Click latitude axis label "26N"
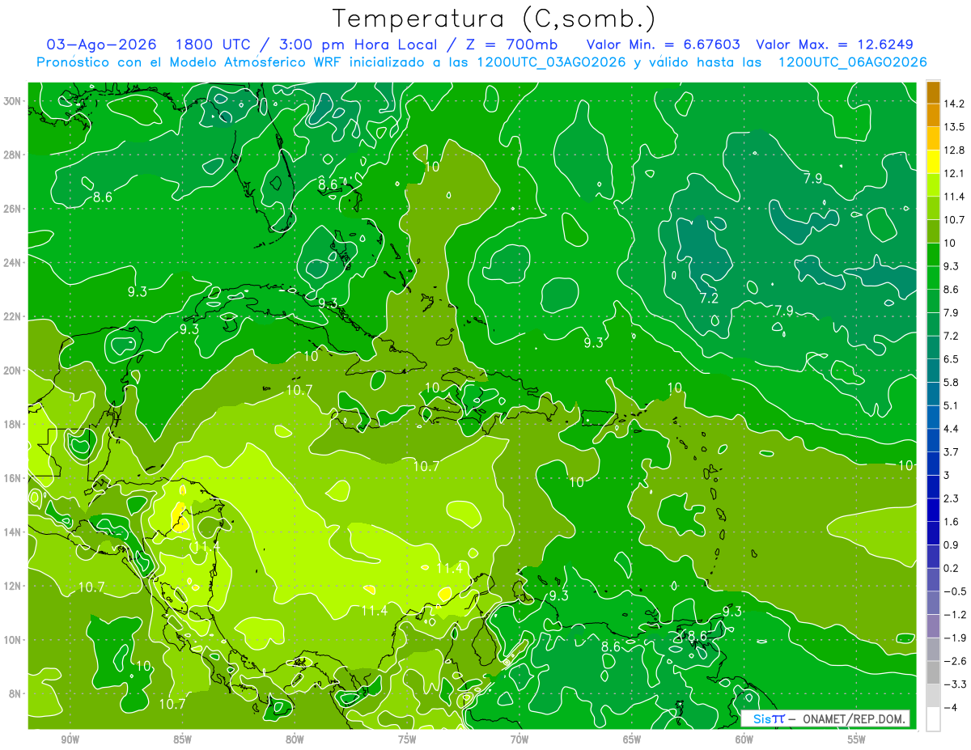Screen dimensions: 971x750 point(12,209)
